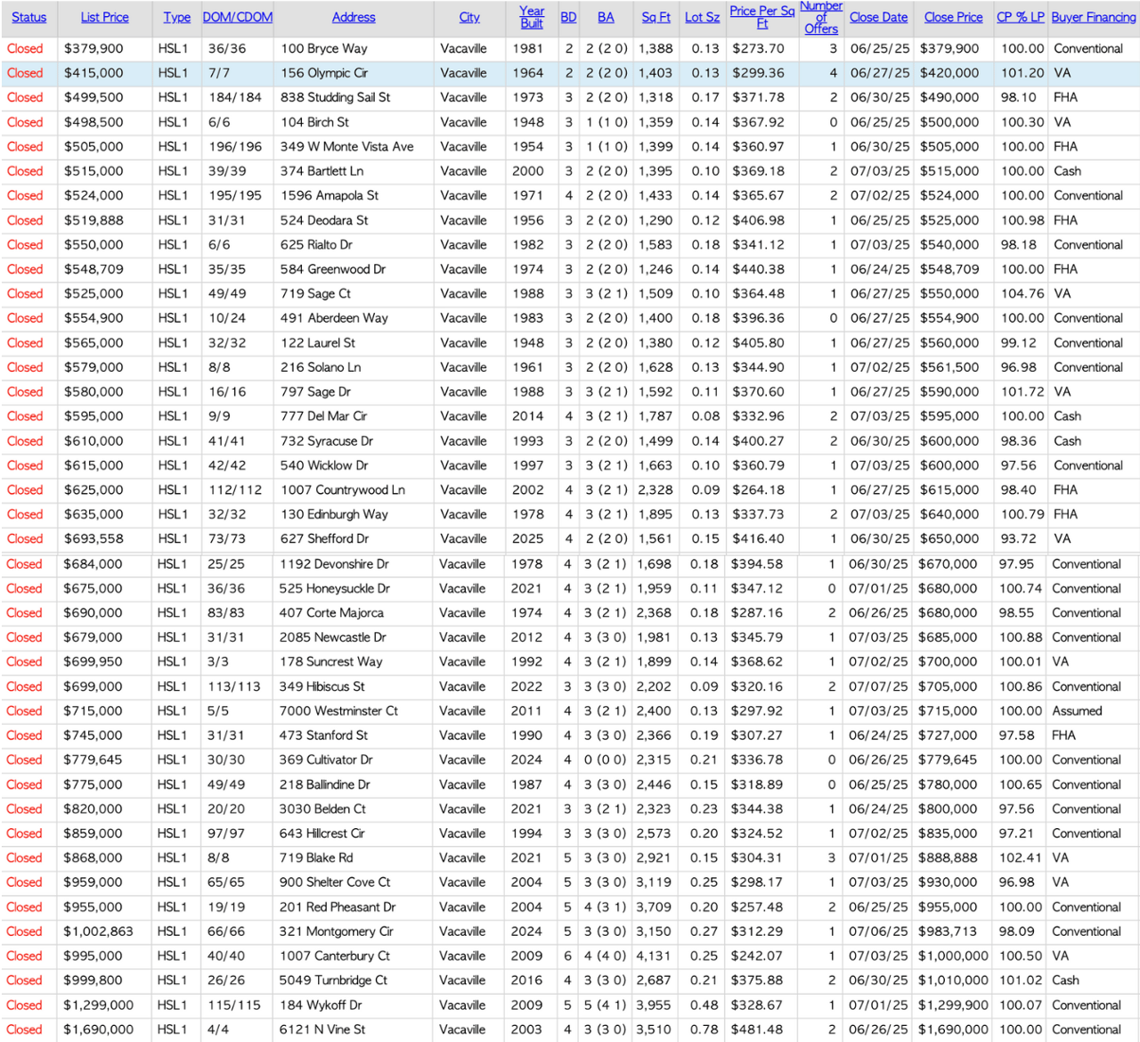1140x1042 pixels.
Task: Open Closed status for 524 Deodara St
Action: coord(25,220)
